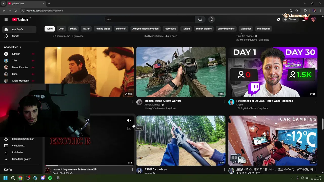Open the Windows Start menu
The width and height of the screenshot is (324, 182).
point(5,178)
